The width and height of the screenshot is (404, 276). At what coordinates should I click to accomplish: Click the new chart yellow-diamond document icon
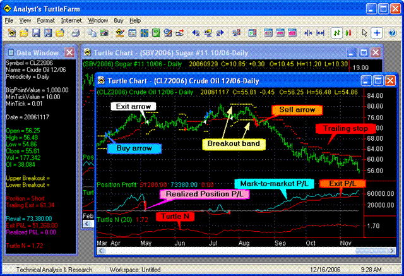(11, 33)
